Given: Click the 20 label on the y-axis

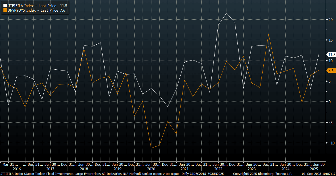Looking at the screenshot, I should (x=331, y=20).
